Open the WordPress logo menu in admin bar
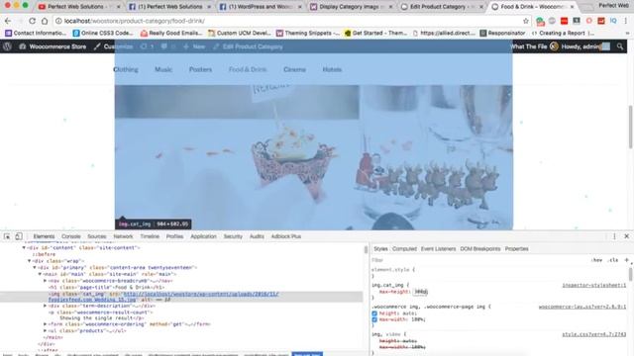634x356 pixels. tap(7, 46)
